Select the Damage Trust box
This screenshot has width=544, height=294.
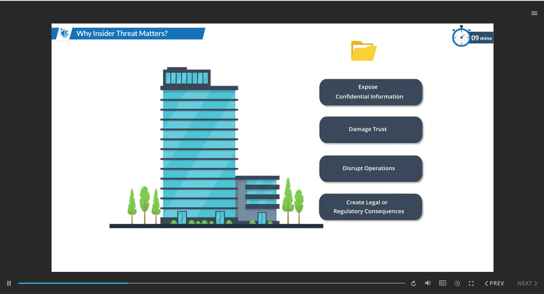point(371,129)
